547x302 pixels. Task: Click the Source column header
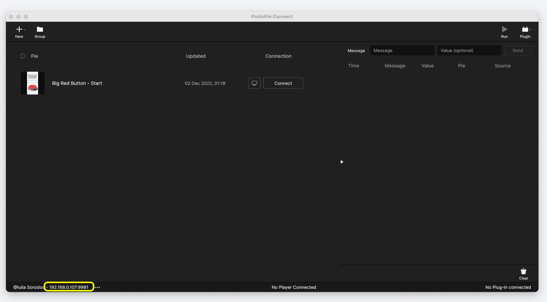(502, 66)
